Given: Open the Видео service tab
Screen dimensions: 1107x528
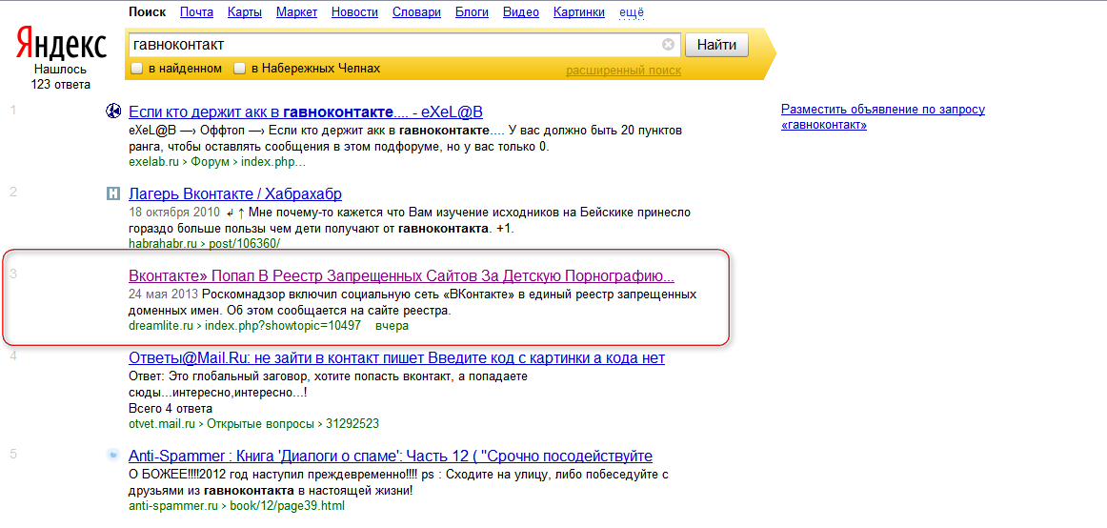Looking at the screenshot, I should (521, 12).
